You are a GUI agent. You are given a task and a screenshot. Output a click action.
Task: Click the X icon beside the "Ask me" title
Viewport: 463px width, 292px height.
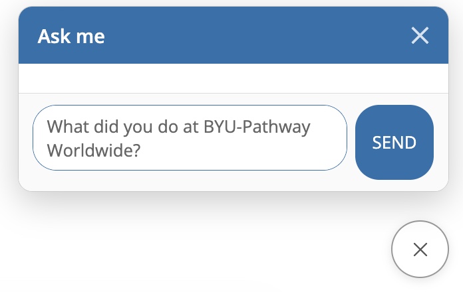(x=420, y=36)
